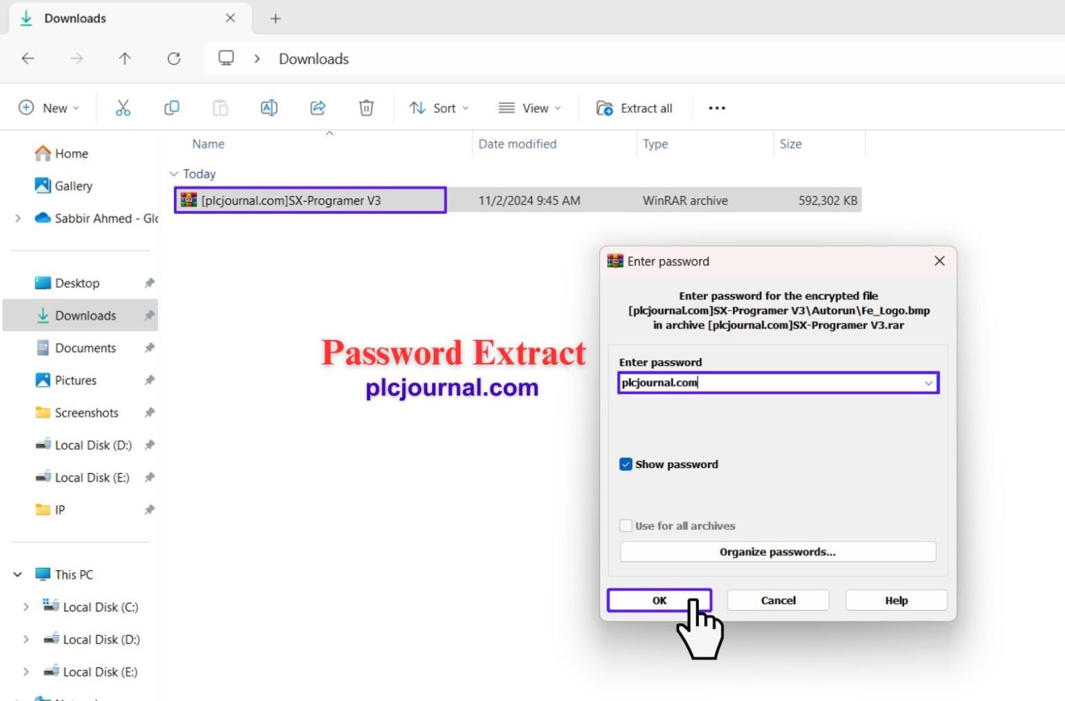Screen dimensions: 1065x701
Task: Open the View dropdown menu
Action: pyautogui.click(x=530, y=108)
